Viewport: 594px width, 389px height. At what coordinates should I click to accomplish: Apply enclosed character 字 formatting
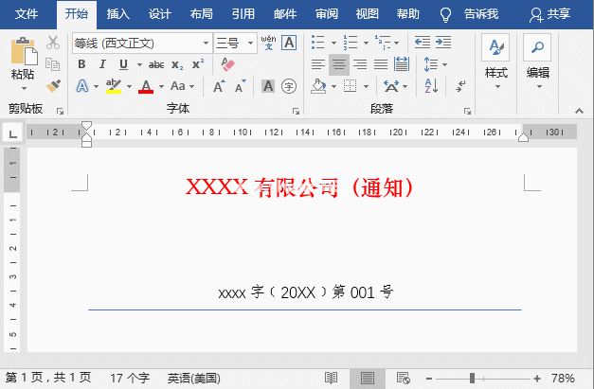pos(289,86)
